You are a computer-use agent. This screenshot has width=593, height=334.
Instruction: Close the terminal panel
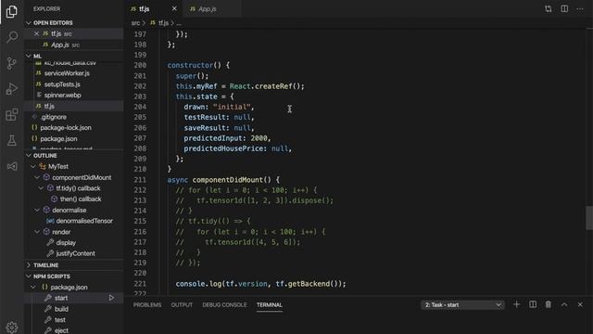580,304
